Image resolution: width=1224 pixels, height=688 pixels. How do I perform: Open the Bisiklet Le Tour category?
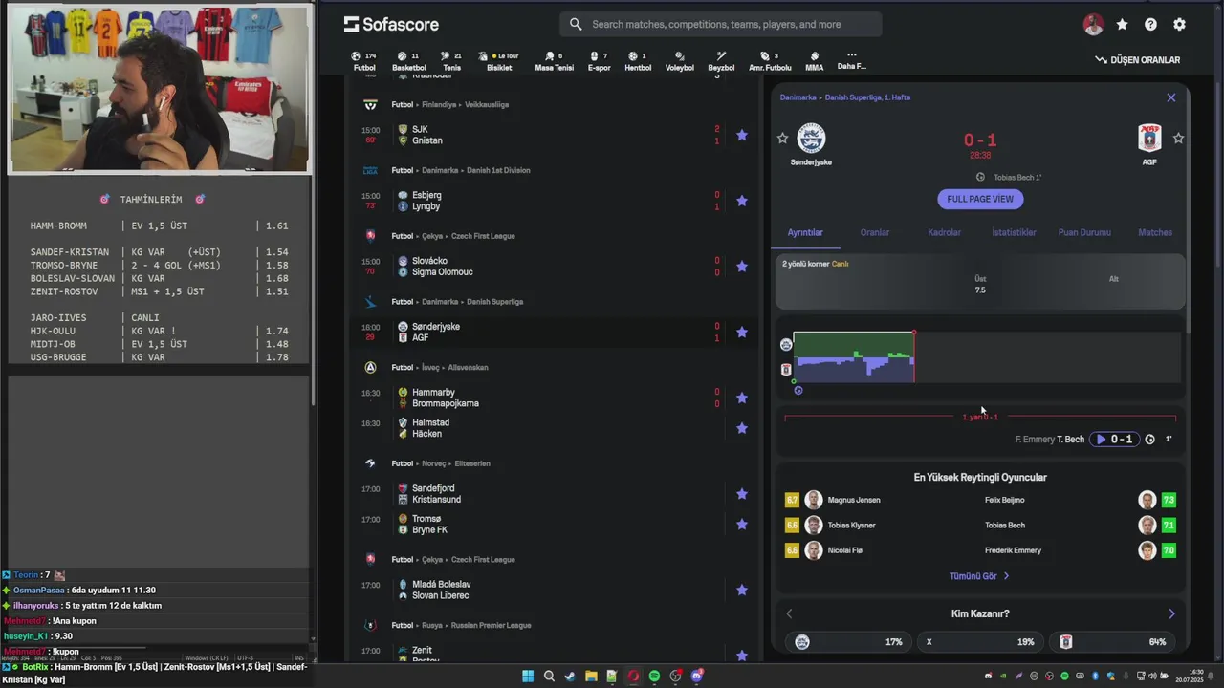tap(500, 61)
